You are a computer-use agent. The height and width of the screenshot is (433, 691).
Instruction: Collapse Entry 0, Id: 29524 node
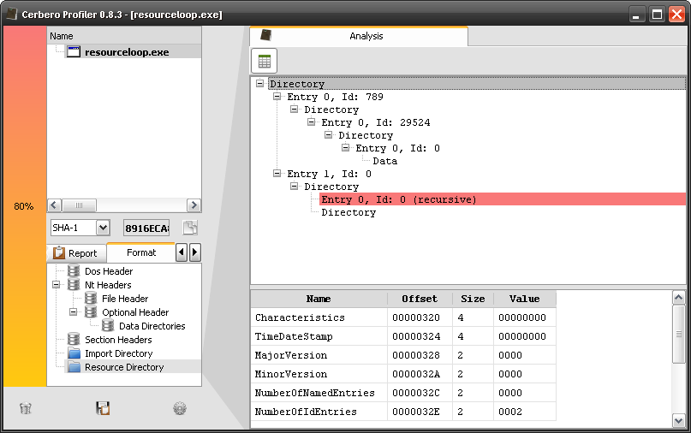pyautogui.click(x=311, y=122)
